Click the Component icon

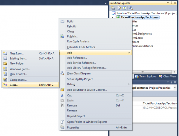(5, 80)
